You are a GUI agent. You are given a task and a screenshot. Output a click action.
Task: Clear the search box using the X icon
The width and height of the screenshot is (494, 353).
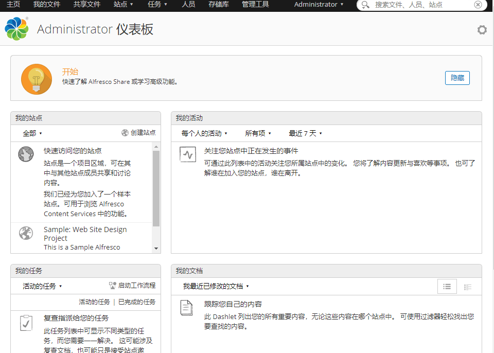tap(478, 5)
